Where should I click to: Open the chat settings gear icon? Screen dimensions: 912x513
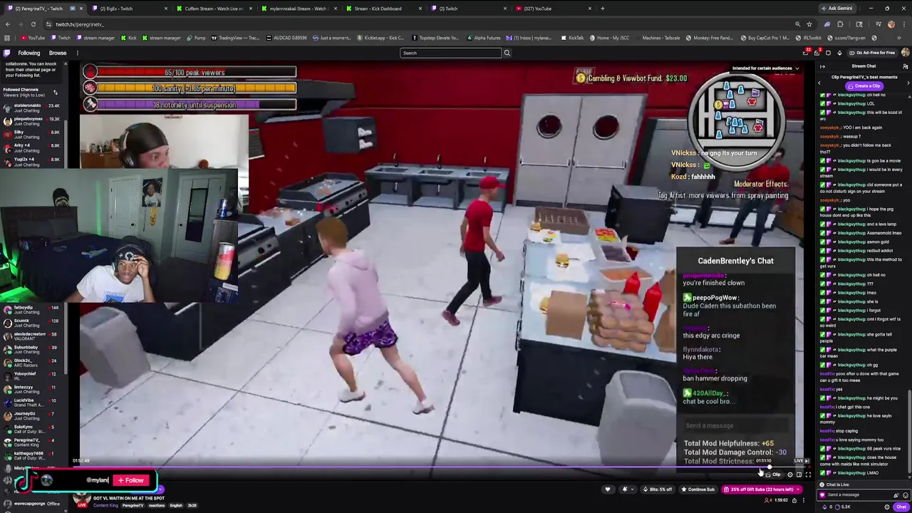click(887, 507)
